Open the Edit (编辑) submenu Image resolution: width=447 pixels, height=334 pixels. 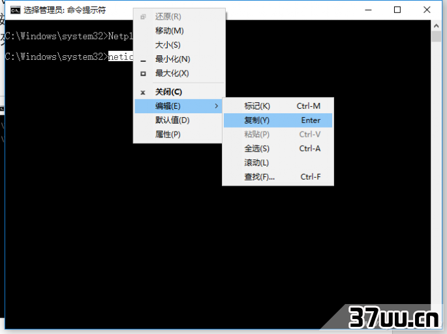(x=178, y=106)
